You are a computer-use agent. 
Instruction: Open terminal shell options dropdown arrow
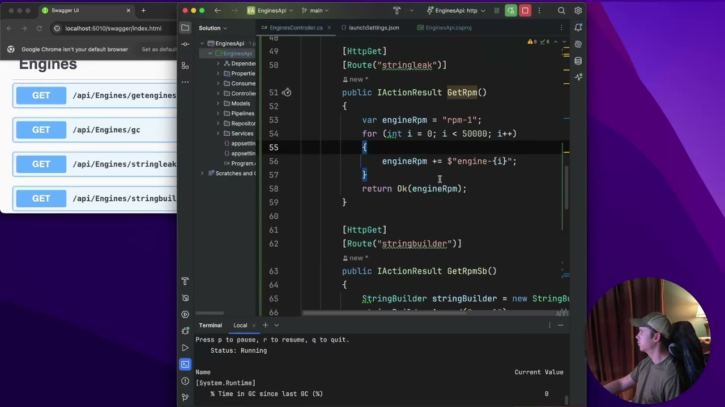pos(276,325)
